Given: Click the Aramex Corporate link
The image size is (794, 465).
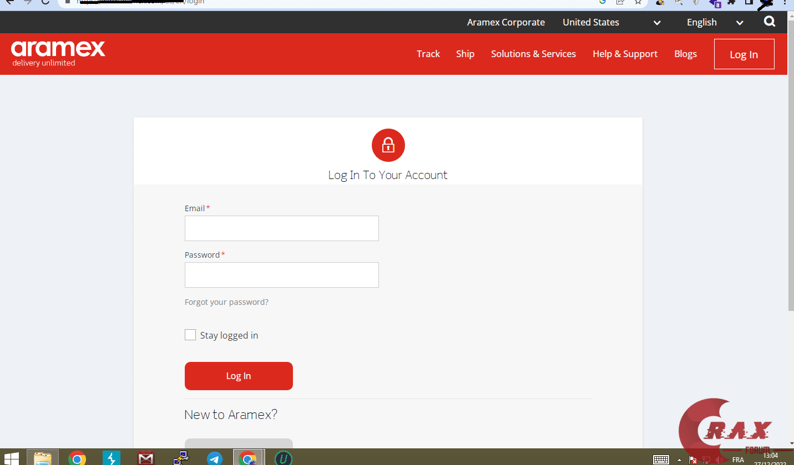Looking at the screenshot, I should pos(506,22).
